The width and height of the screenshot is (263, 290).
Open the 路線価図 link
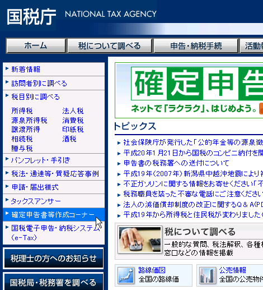tap(152, 270)
